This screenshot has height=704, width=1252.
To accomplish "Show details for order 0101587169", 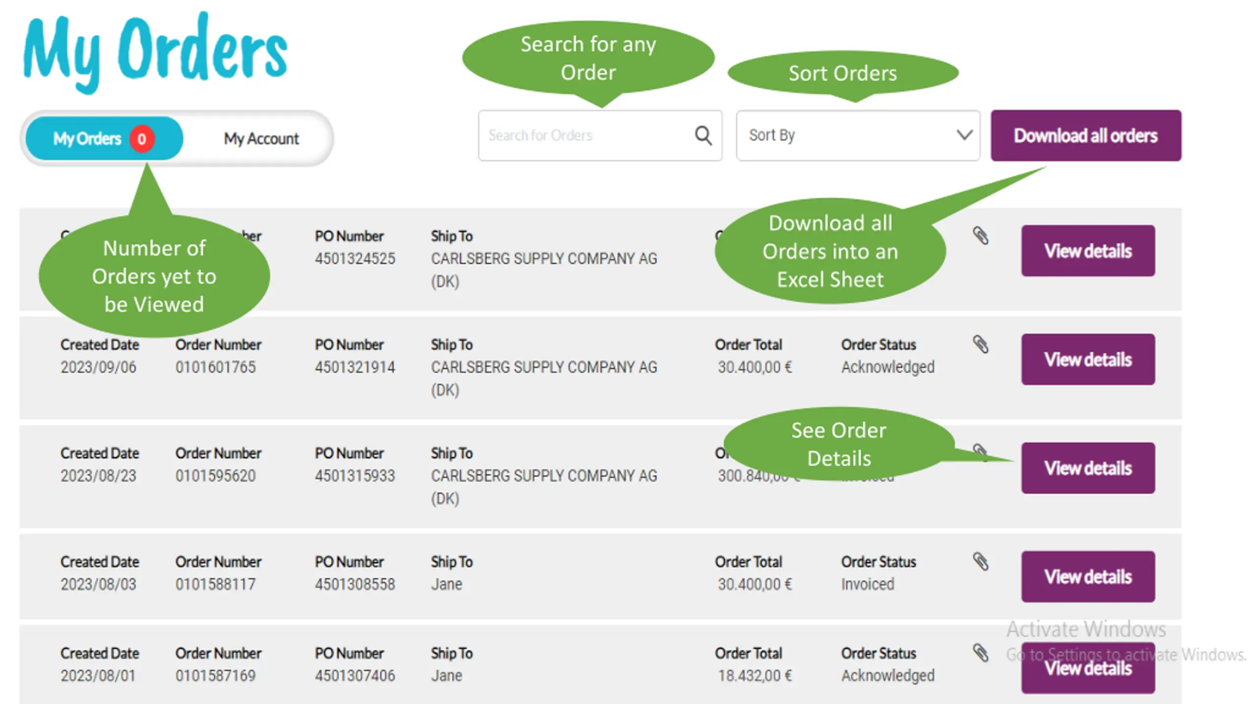I will pos(1088,668).
